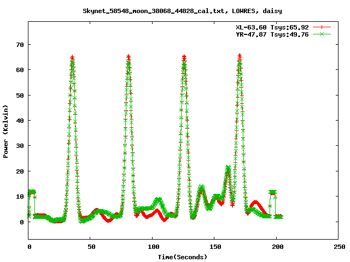Viewport: 350px width, 262px height.
Task: Click y-axis tick label '10'
Action: tap(20, 196)
